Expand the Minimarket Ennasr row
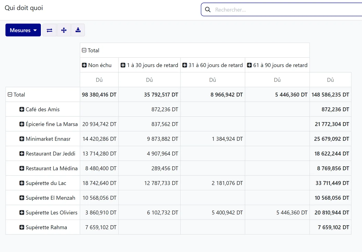362x252 pixels. click(x=43, y=139)
